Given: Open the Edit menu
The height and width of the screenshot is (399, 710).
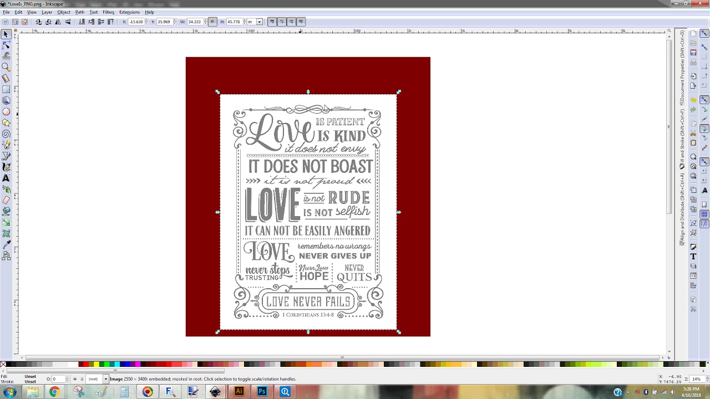Looking at the screenshot, I should [18, 12].
